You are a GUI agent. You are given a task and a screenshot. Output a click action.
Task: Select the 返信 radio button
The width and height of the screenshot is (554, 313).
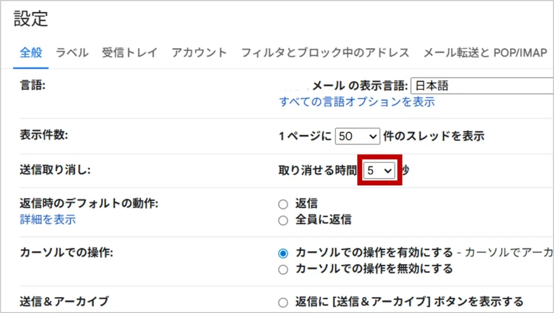point(283,204)
